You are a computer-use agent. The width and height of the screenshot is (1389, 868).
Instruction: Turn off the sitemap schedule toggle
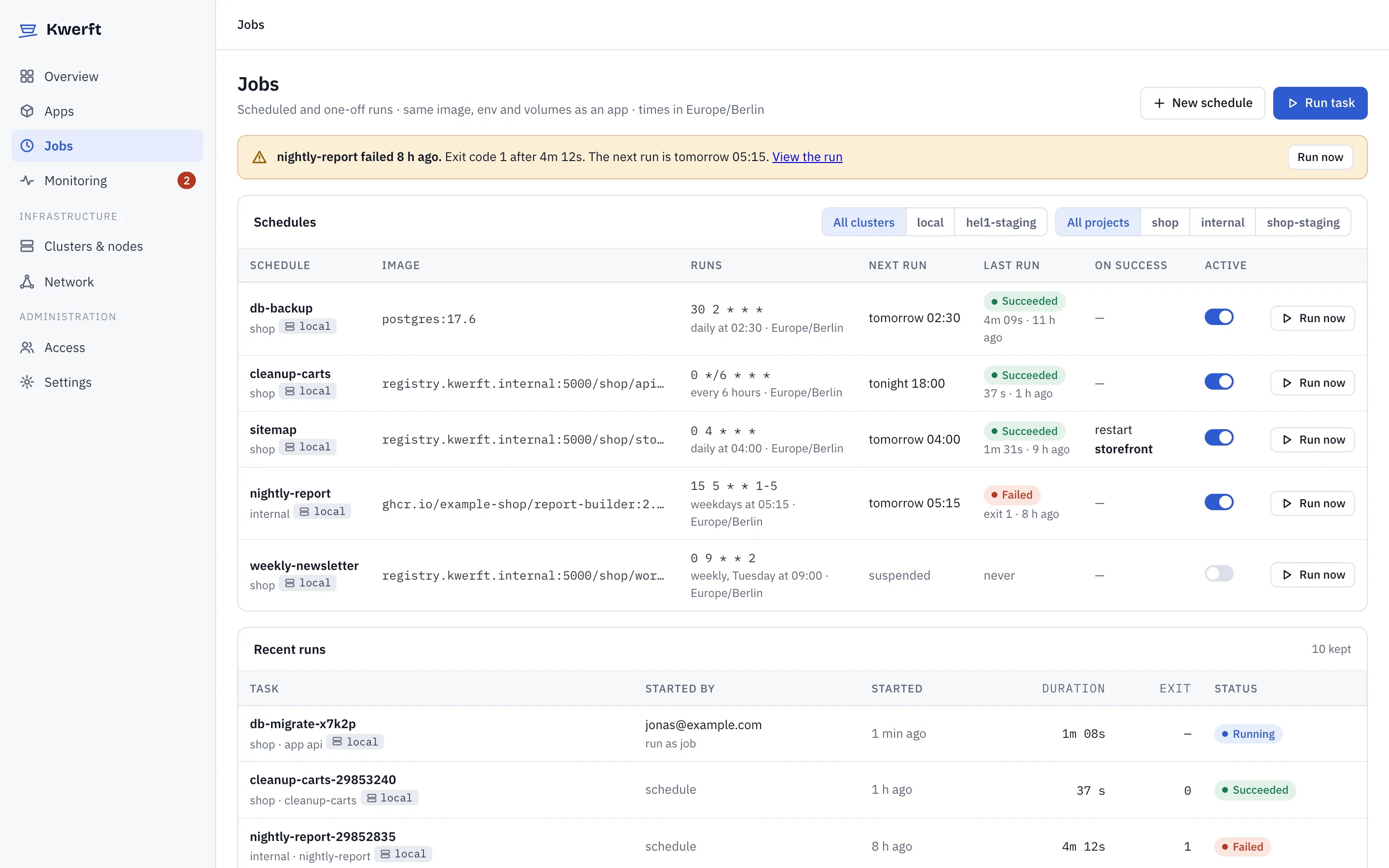(1219, 437)
